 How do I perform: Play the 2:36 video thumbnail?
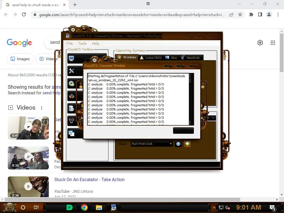pos(28,187)
